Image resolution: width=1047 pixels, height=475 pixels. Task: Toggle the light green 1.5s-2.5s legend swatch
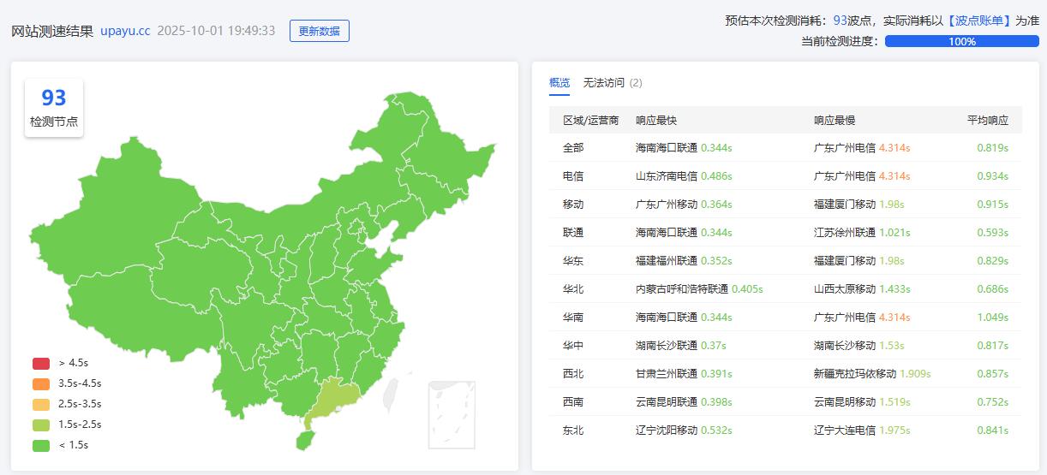(41, 425)
